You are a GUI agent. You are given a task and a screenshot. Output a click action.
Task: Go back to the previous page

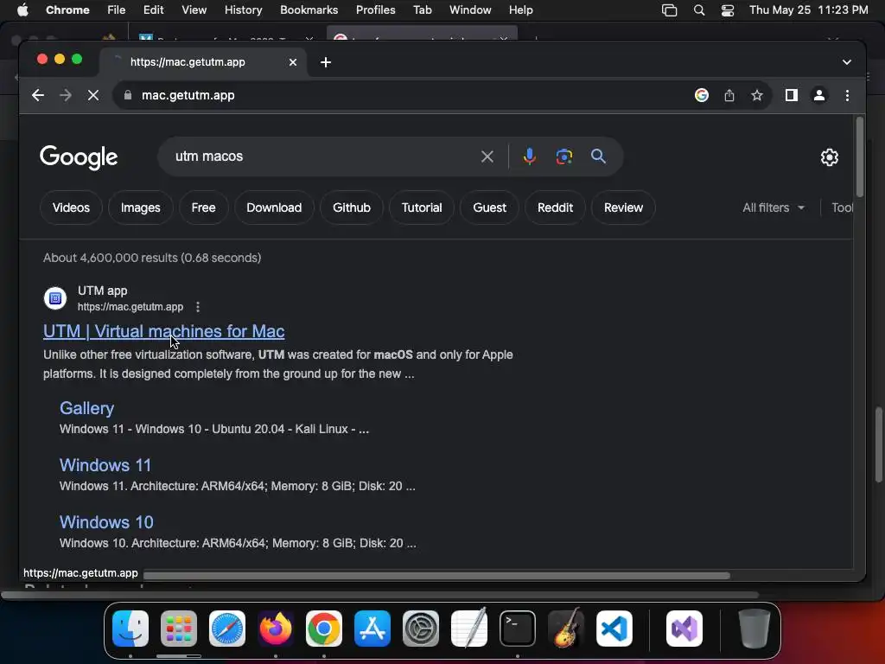(38, 95)
